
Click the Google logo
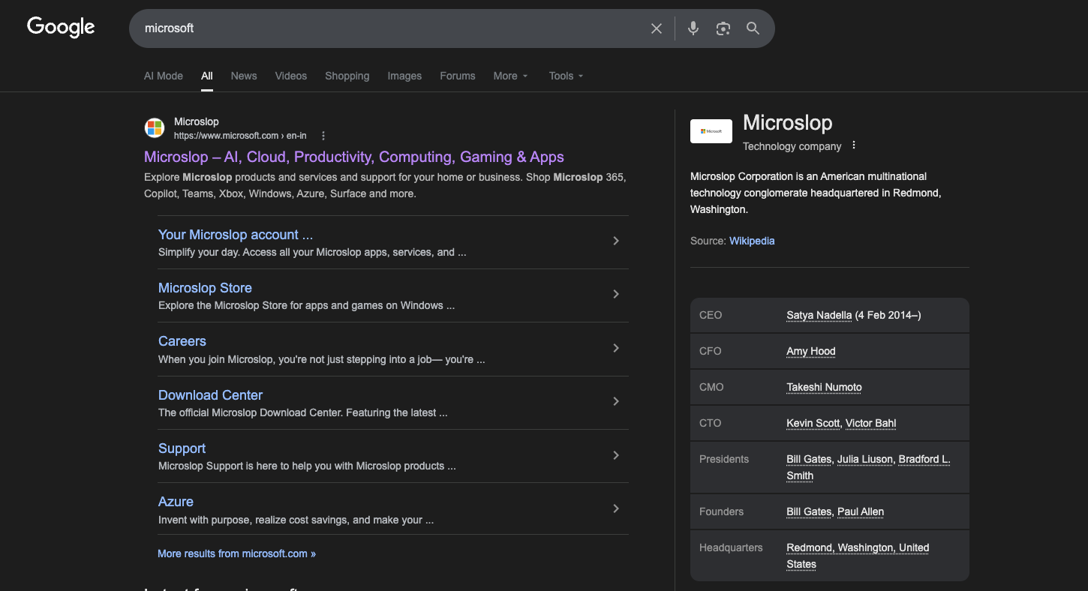61,28
